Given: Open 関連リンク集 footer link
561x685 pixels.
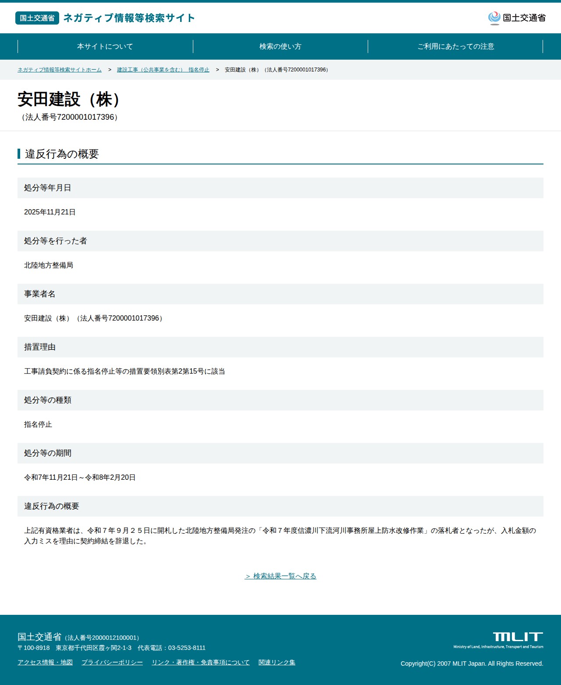Looking at the screenshot, I should [277, 662].
